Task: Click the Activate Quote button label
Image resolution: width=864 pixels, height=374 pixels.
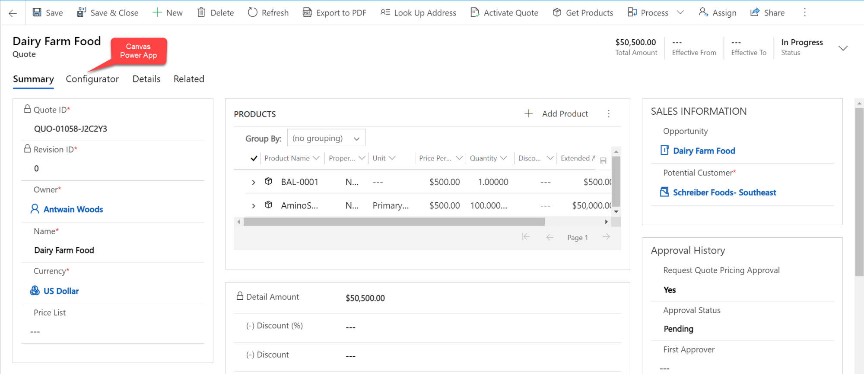Action: pos(511,13)
